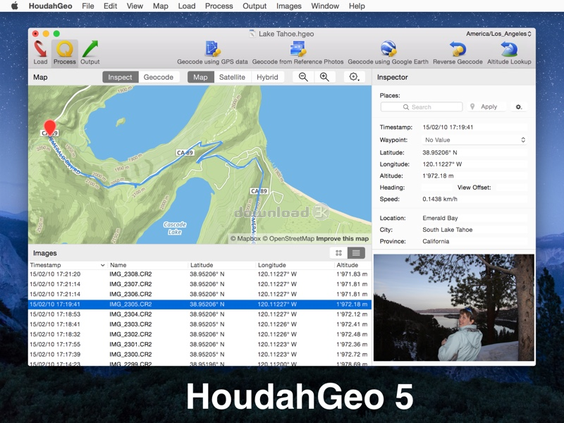
Task: Click the Longitude column header
Action: pos(295,265)
